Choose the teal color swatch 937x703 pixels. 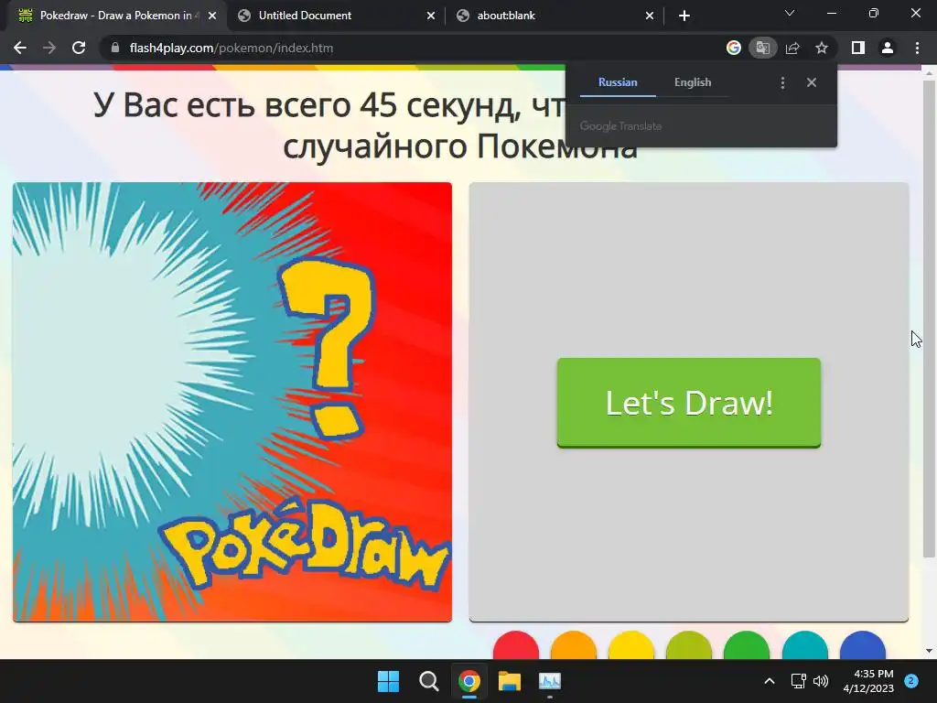click(x=805, y=645)
